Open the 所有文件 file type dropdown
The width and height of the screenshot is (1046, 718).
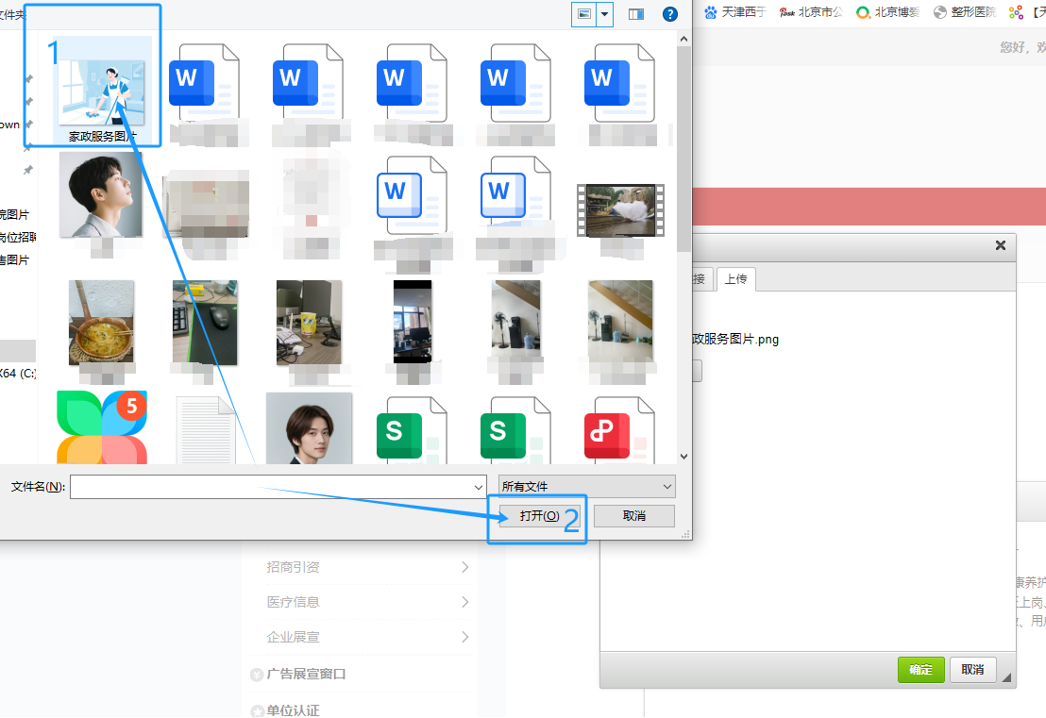coord(586,487)
